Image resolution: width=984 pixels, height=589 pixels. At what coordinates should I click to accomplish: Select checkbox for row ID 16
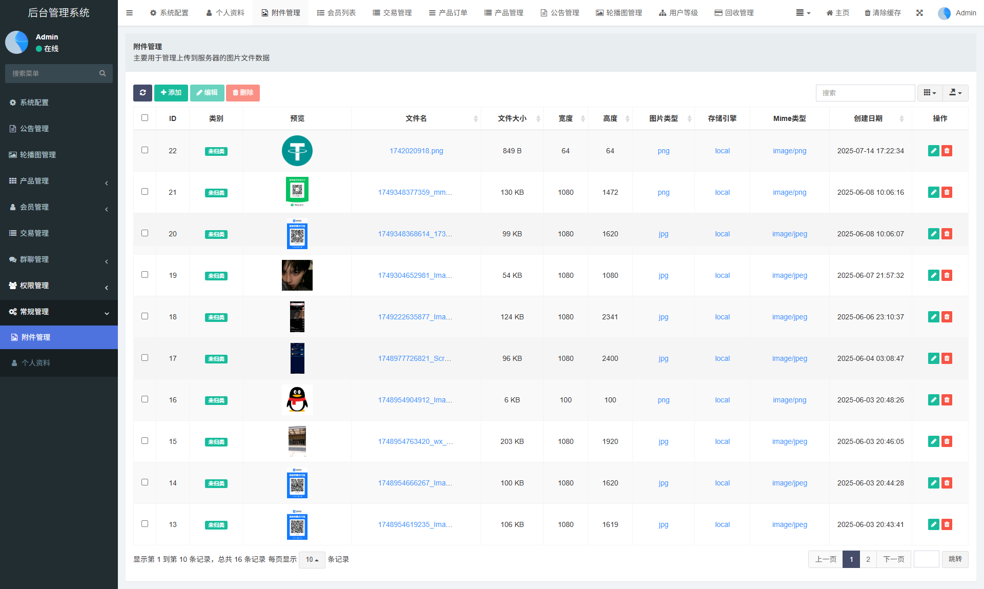coord(145,399)
